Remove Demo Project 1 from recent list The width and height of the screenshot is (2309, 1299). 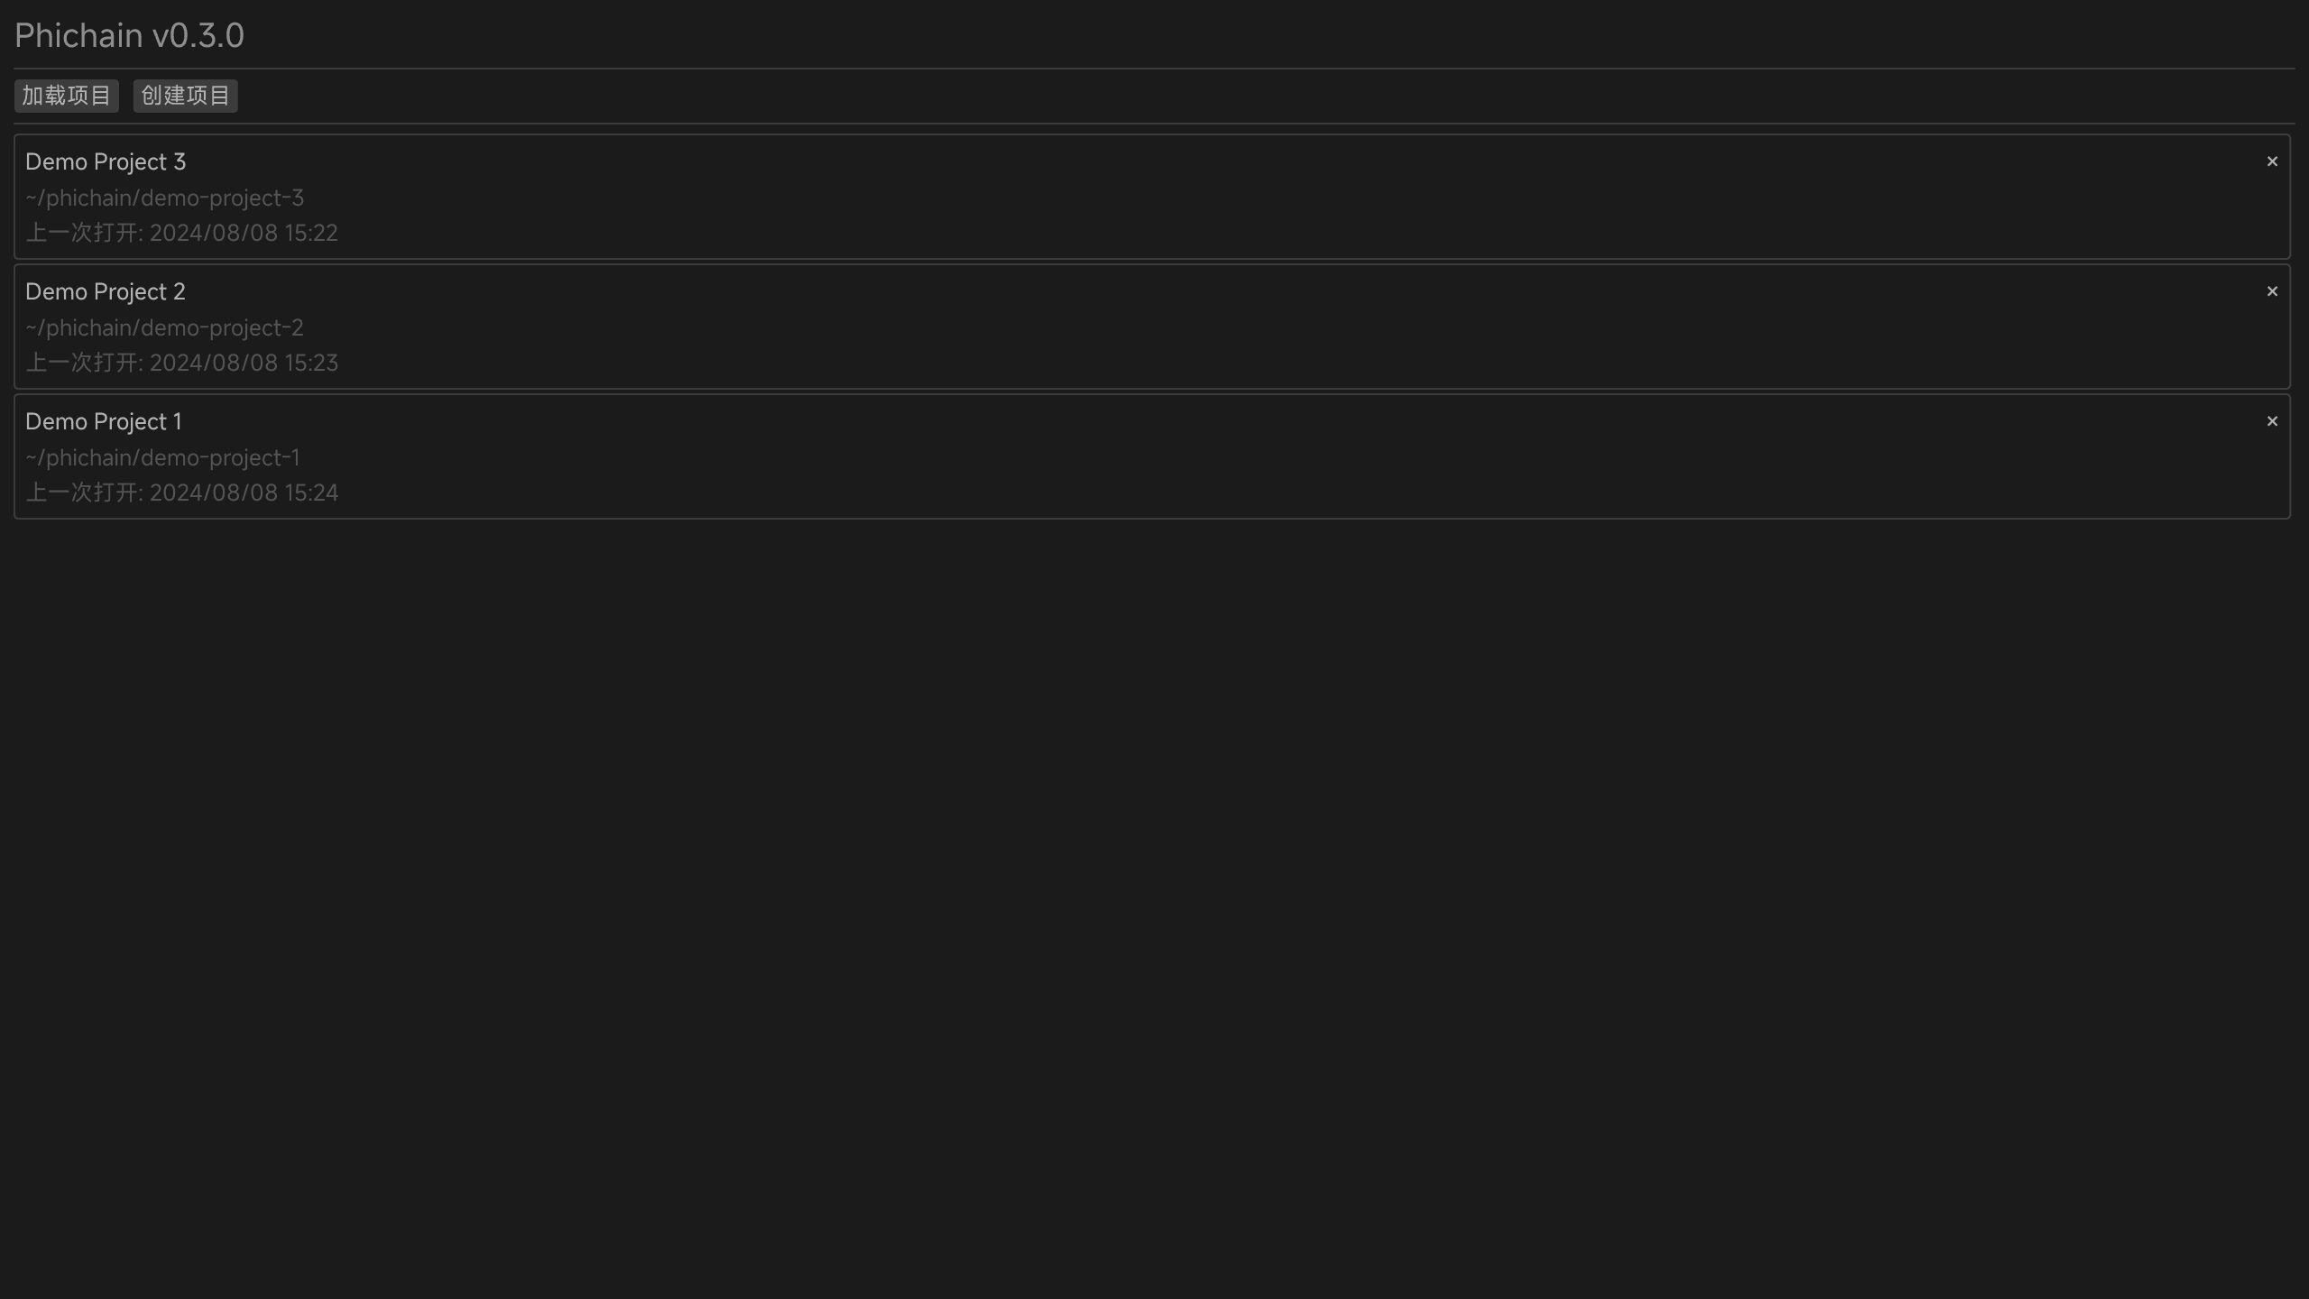tap(2272, 421)
